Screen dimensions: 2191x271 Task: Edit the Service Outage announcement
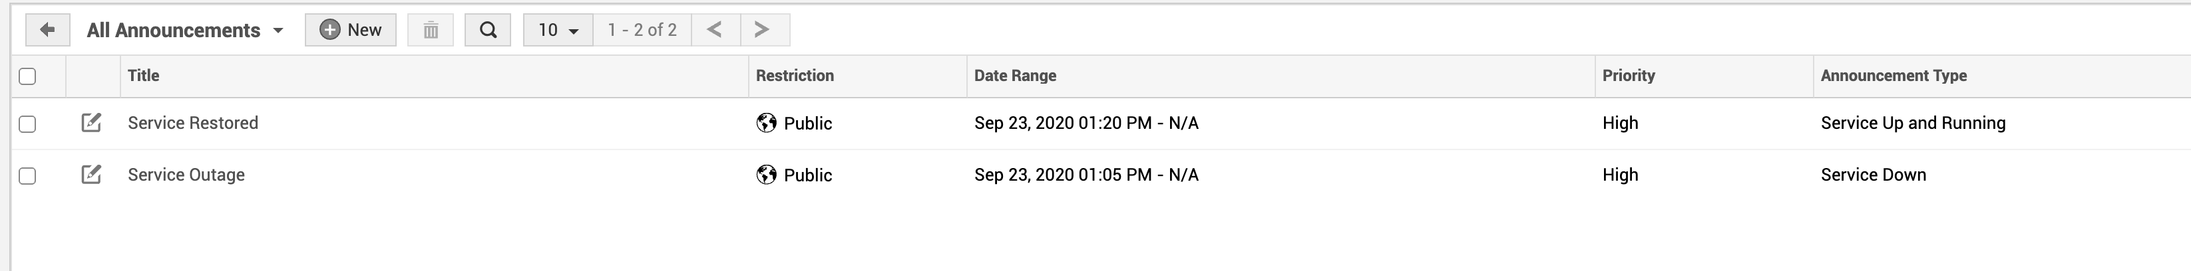[91, 175]
